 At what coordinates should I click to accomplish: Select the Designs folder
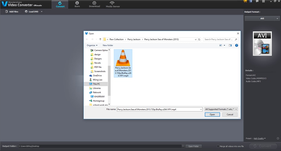click(96, 59)
